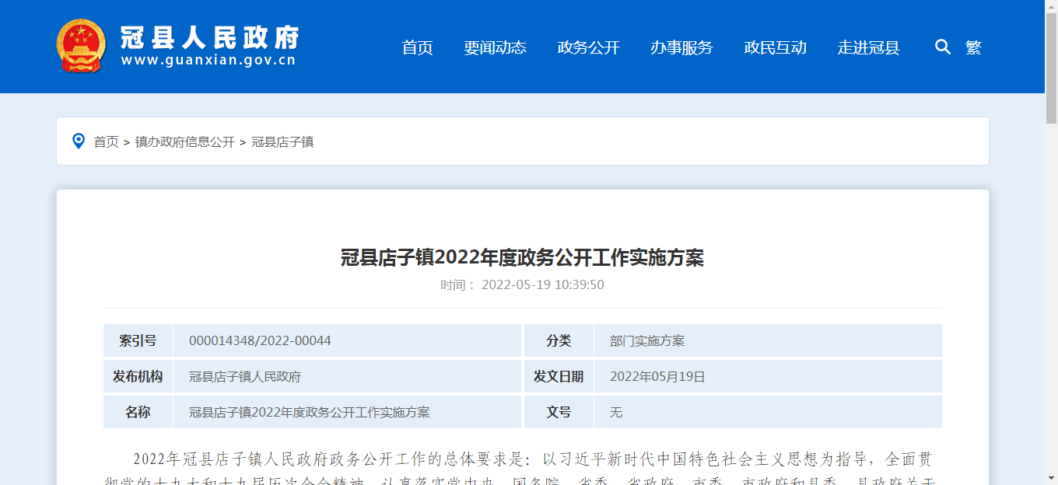Click 镇办政府信息公开 breadcrumb link
Viewport: 1058px width, 485px height.
pyautogui.click(x=184, y=142)
